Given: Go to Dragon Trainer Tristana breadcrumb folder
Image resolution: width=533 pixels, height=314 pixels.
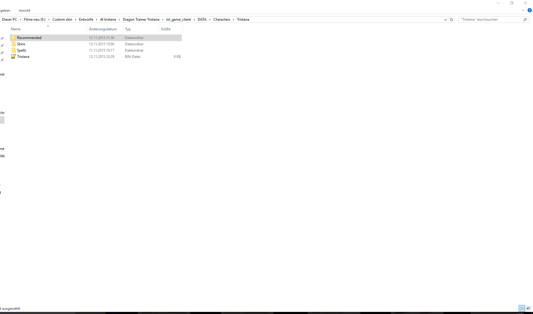Looking at the screenshot, I should 141,19.
